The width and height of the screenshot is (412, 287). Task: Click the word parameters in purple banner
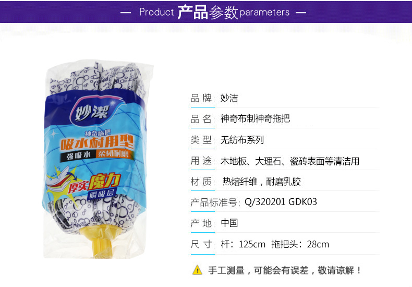pos(264,13)
